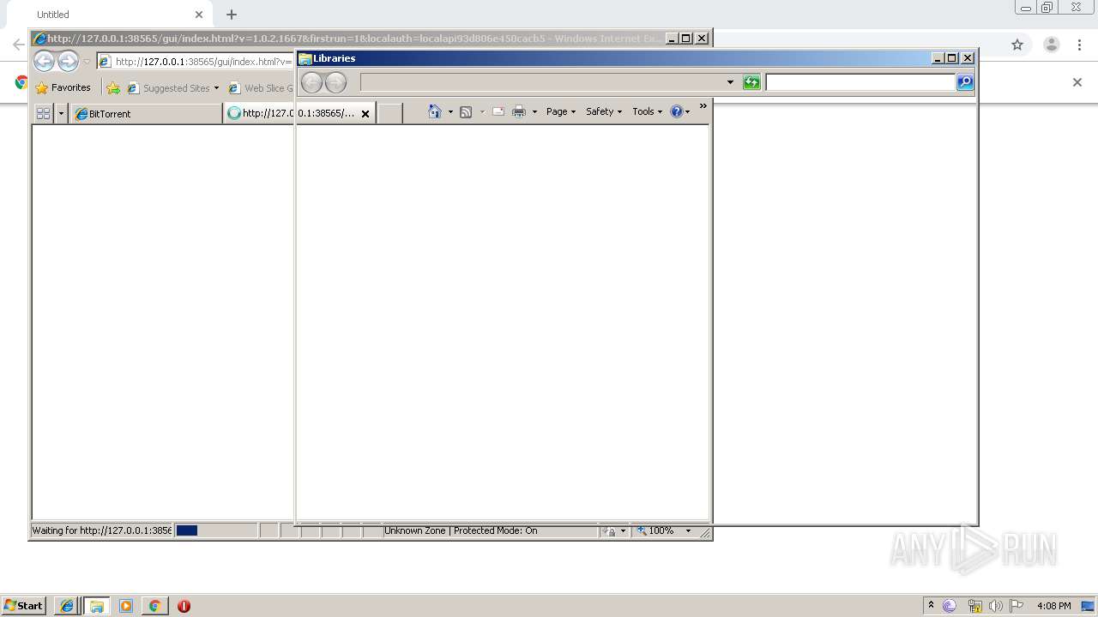Viewport: 1098px width, 617px height.
Task: Click the 4:08 PM system clock
Action: [1053, 606]
